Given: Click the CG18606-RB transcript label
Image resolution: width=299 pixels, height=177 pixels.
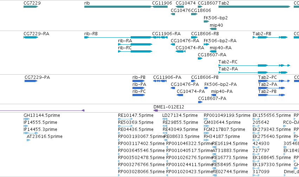Looking at the screenshot, I should coord(205,33).
